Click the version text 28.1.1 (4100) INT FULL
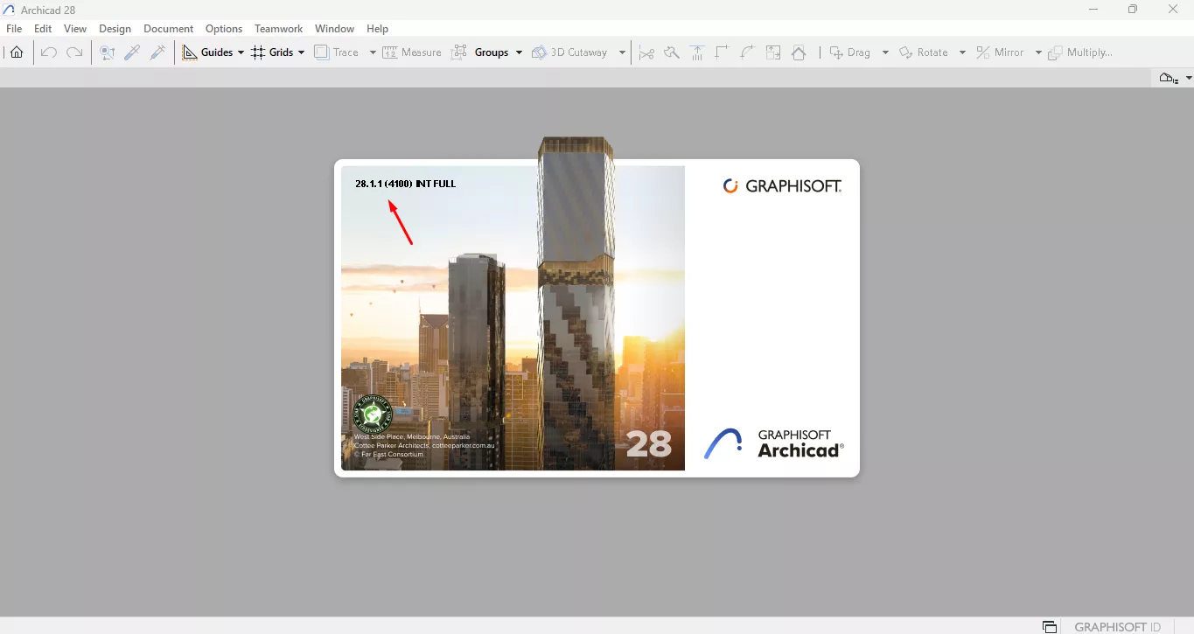The height and width of the screenshot is (634, 1194). click(x=405, y=184)
